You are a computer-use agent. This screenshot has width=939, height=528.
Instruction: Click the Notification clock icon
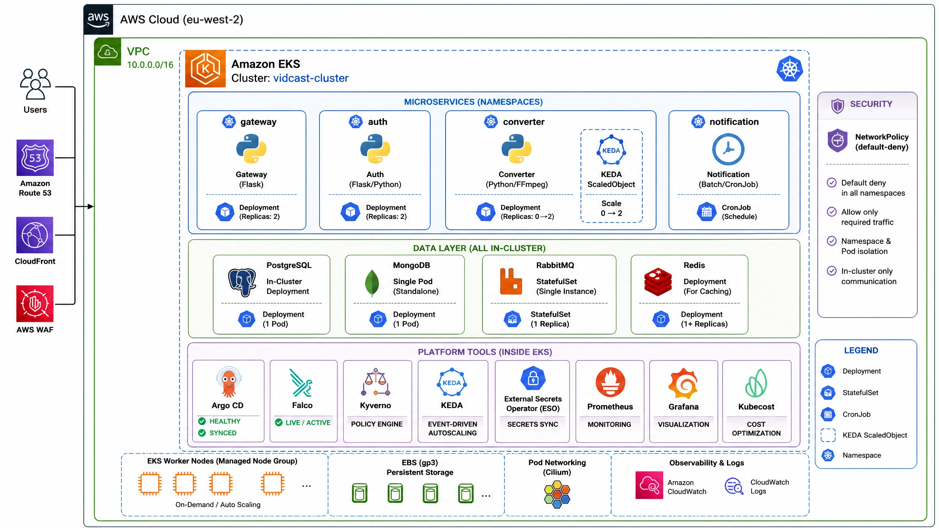pyautogui.click(x=728, y=149)
